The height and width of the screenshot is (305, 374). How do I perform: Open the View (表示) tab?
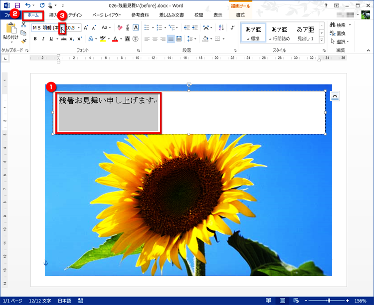pos(218,15)
